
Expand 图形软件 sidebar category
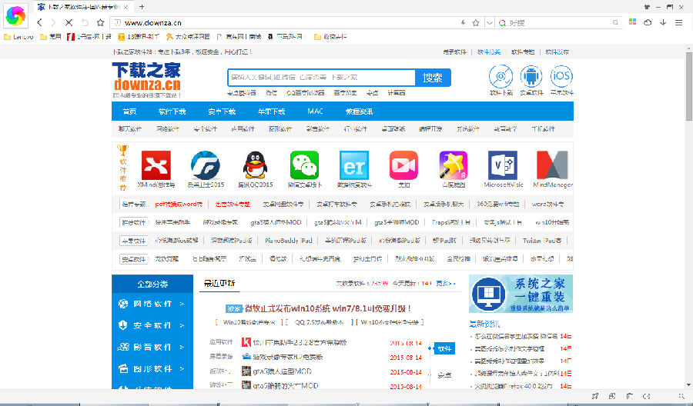coord(152,368)
